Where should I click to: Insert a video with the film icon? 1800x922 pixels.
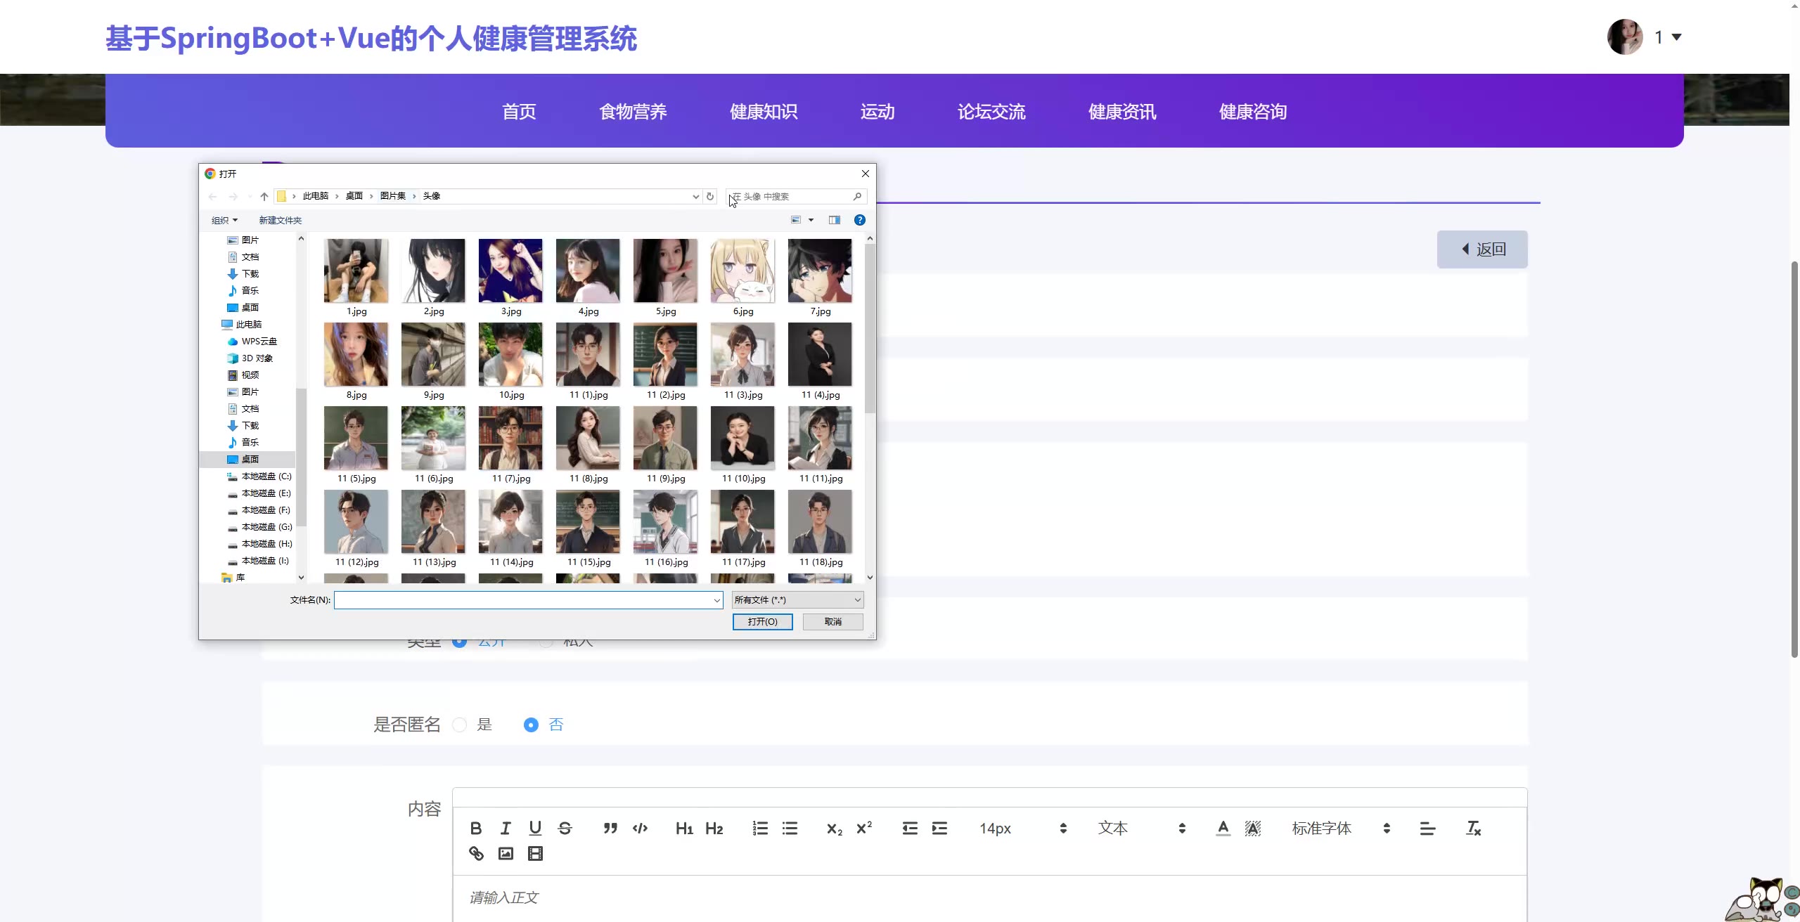click(x=535, y=853)
